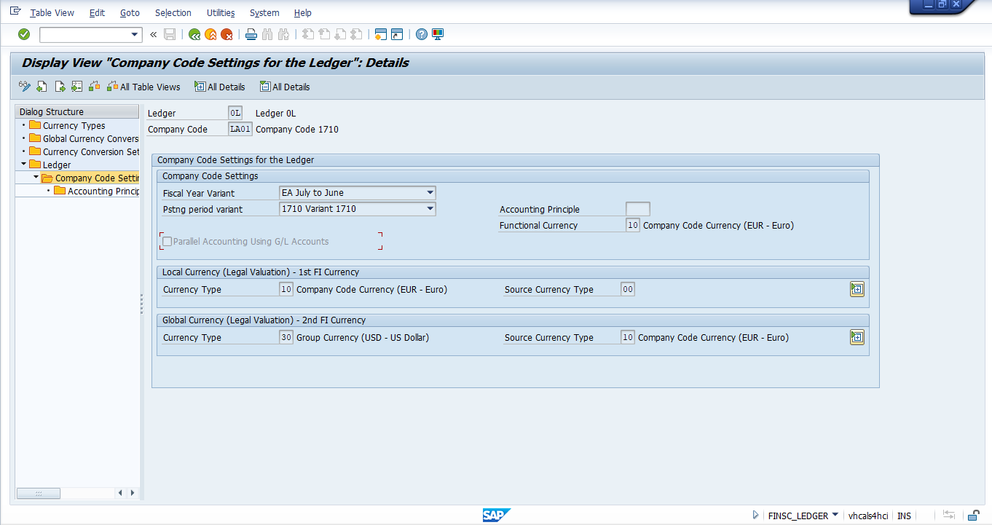Click the Ledger field showing 0L

pyautogui.click(x=235, y=113)
